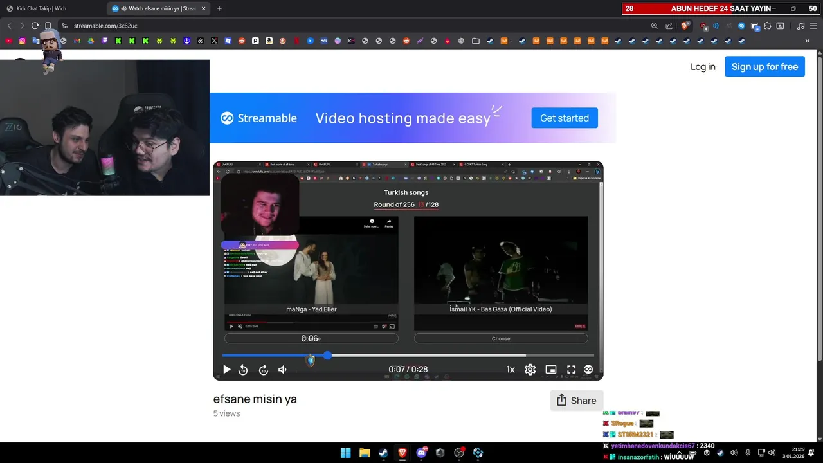
Task: Open the Amazon bookmark
Action: [269, 41]
